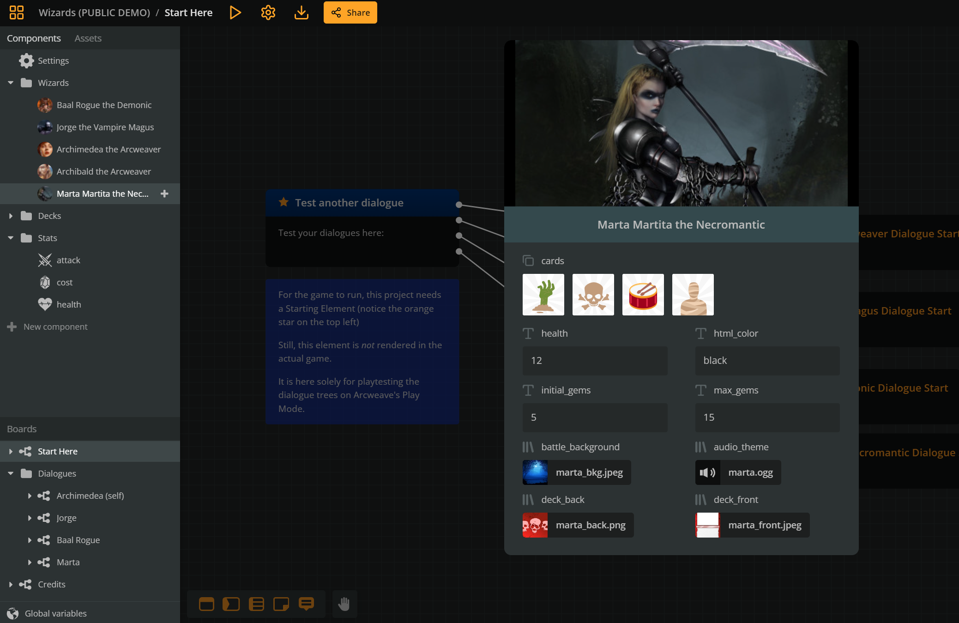Expand the Decks folder

(11, 216)
